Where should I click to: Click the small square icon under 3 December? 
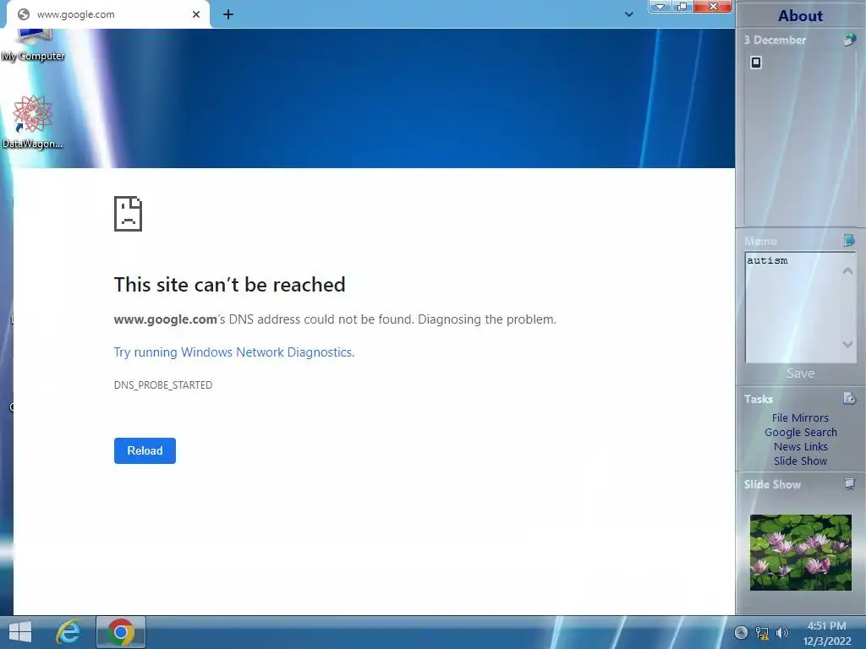pyautogui.click(x=756, y=63)
